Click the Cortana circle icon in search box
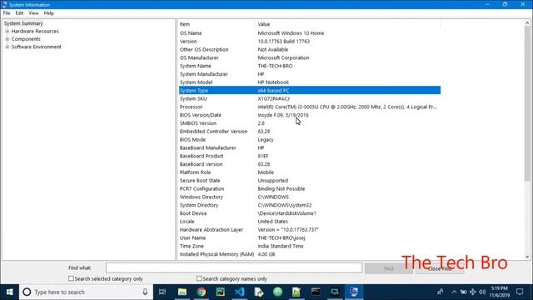Viewport: 533px width, 300px height. (27, 292)
